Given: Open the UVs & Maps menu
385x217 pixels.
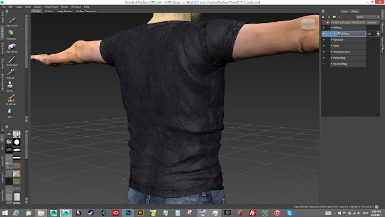Looking at the screenshot, I should tap(51, 7).
